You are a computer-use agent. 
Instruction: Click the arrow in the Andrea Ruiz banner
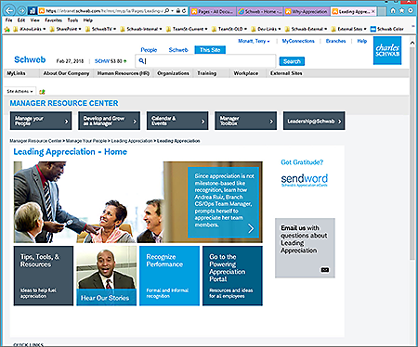click(251, 228)
